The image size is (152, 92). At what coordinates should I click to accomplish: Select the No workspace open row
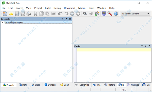coord(38,22)
